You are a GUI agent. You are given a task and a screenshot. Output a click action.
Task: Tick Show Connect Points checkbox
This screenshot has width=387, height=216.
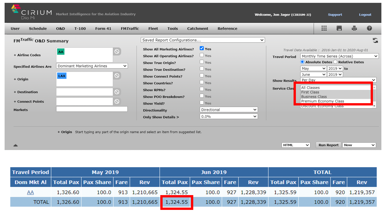pyautogui.click(x=202, y=76)
